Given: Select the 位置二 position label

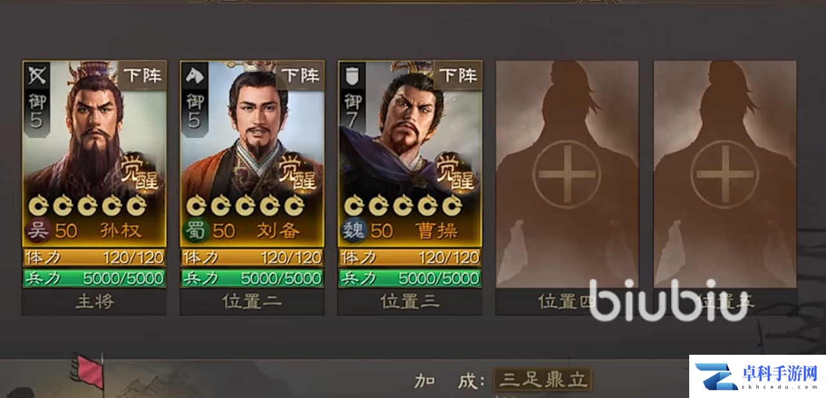Looking at the screenshot, I should tap(252, 302).
